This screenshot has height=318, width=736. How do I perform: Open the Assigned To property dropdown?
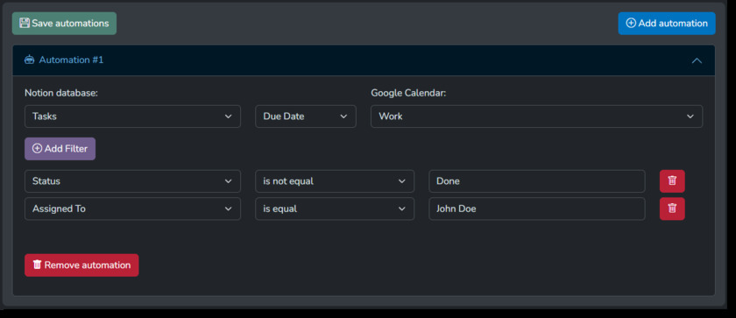(132, 208)
